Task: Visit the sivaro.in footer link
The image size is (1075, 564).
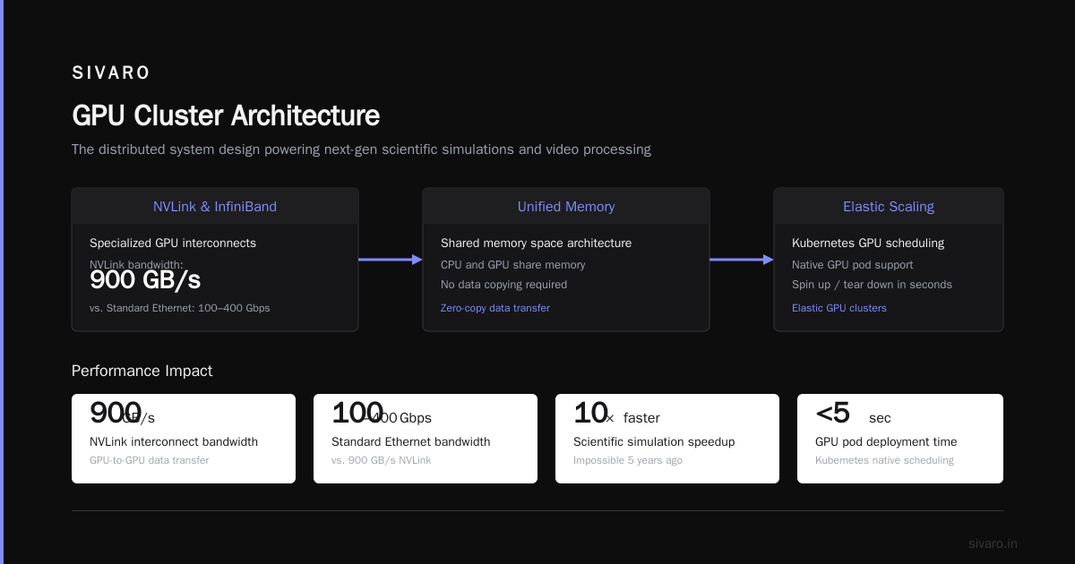Action: pos(993,543)
